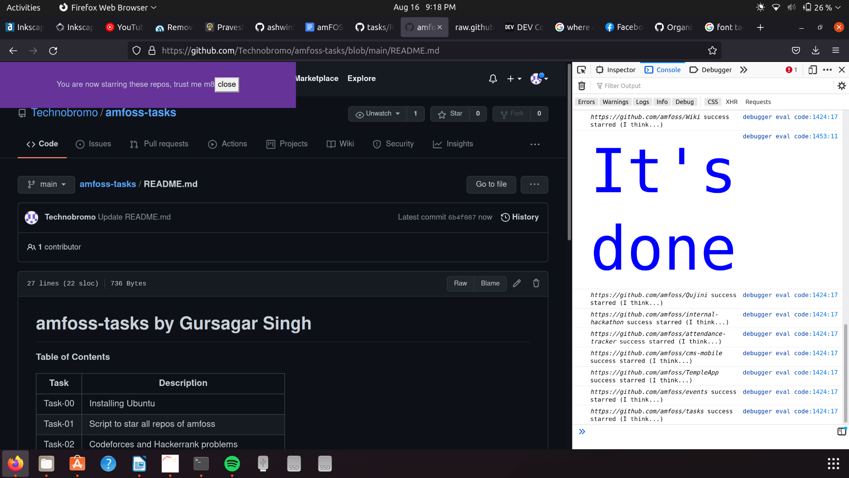
Task: Open Spotify from the dock
Action: coord(232,463)
